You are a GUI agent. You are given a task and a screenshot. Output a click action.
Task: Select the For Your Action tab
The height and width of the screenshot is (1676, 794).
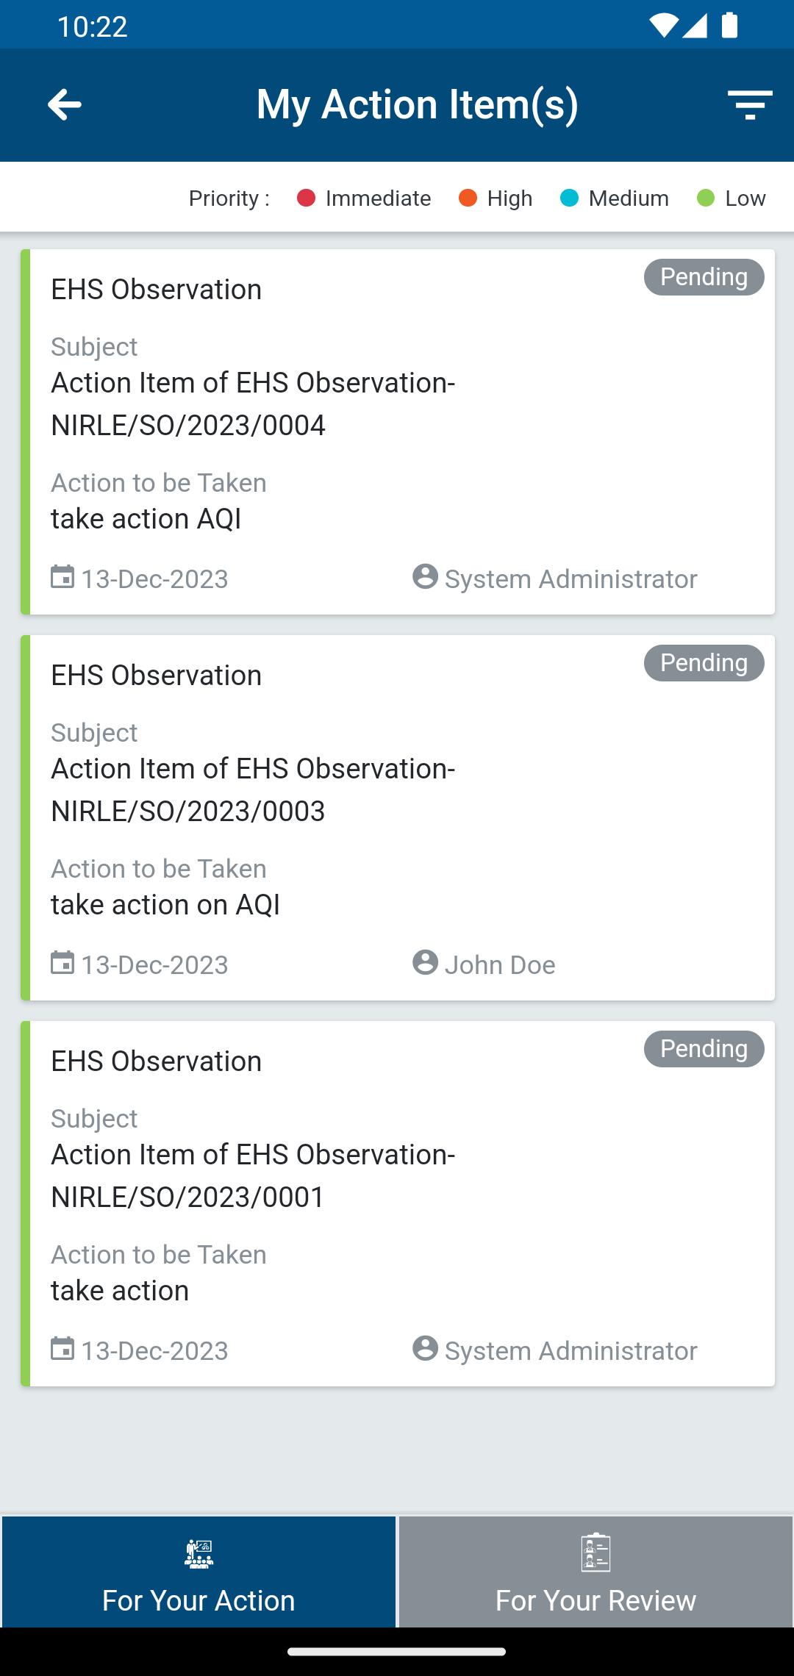pos(198,1572)
